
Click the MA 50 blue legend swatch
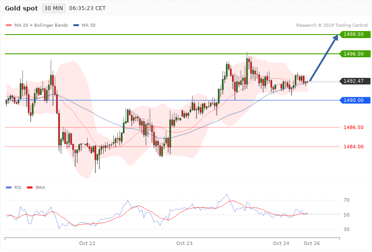pyautogui.click(x=76, y=25)
